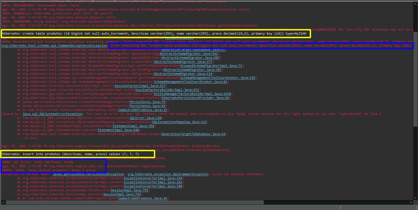Open SQLExceptionsMapping.java:122 link

click(x=179, y=122)
